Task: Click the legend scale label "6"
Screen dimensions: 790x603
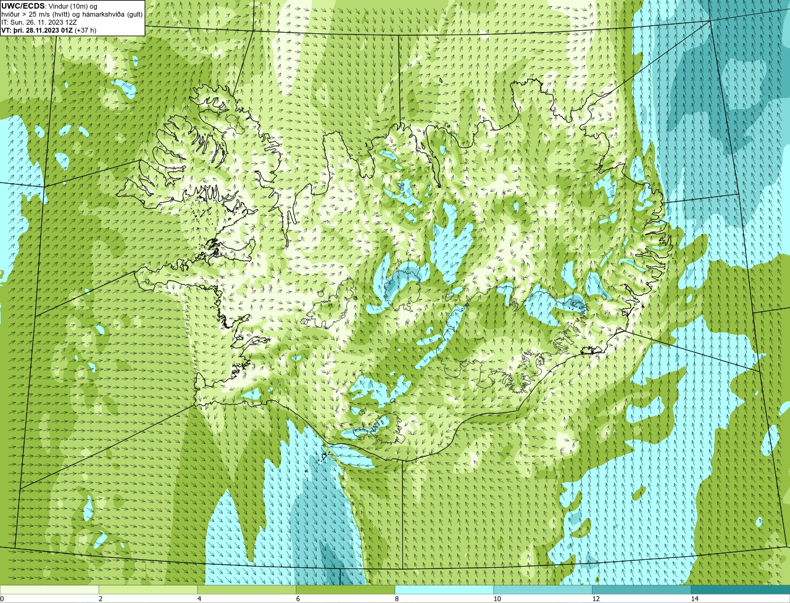Action: [297, 599]
